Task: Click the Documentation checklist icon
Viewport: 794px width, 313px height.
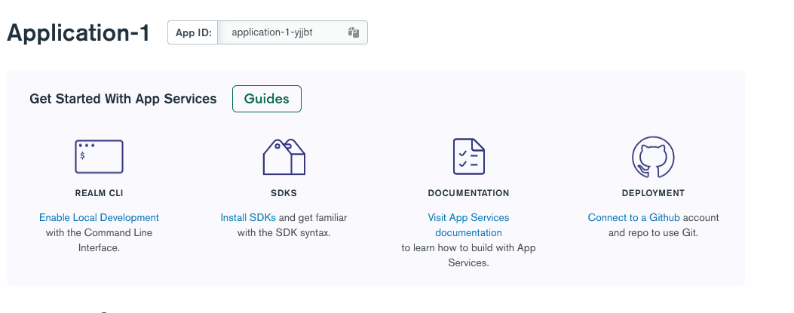Action: click(x=468, y=157)
